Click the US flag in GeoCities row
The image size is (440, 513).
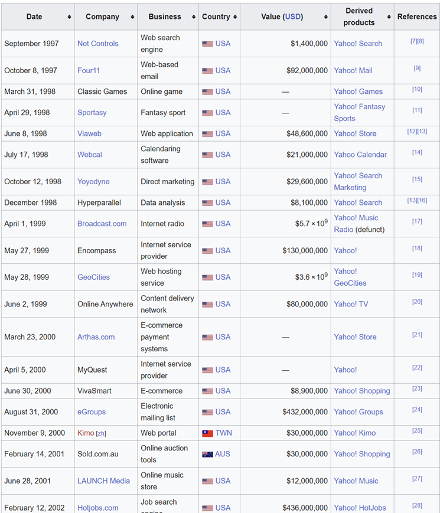click(207, 277)
